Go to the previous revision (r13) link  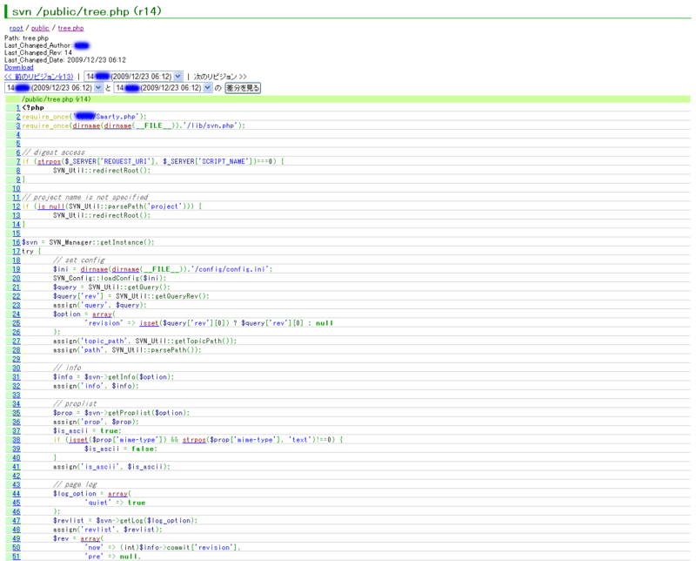point(38,77)
